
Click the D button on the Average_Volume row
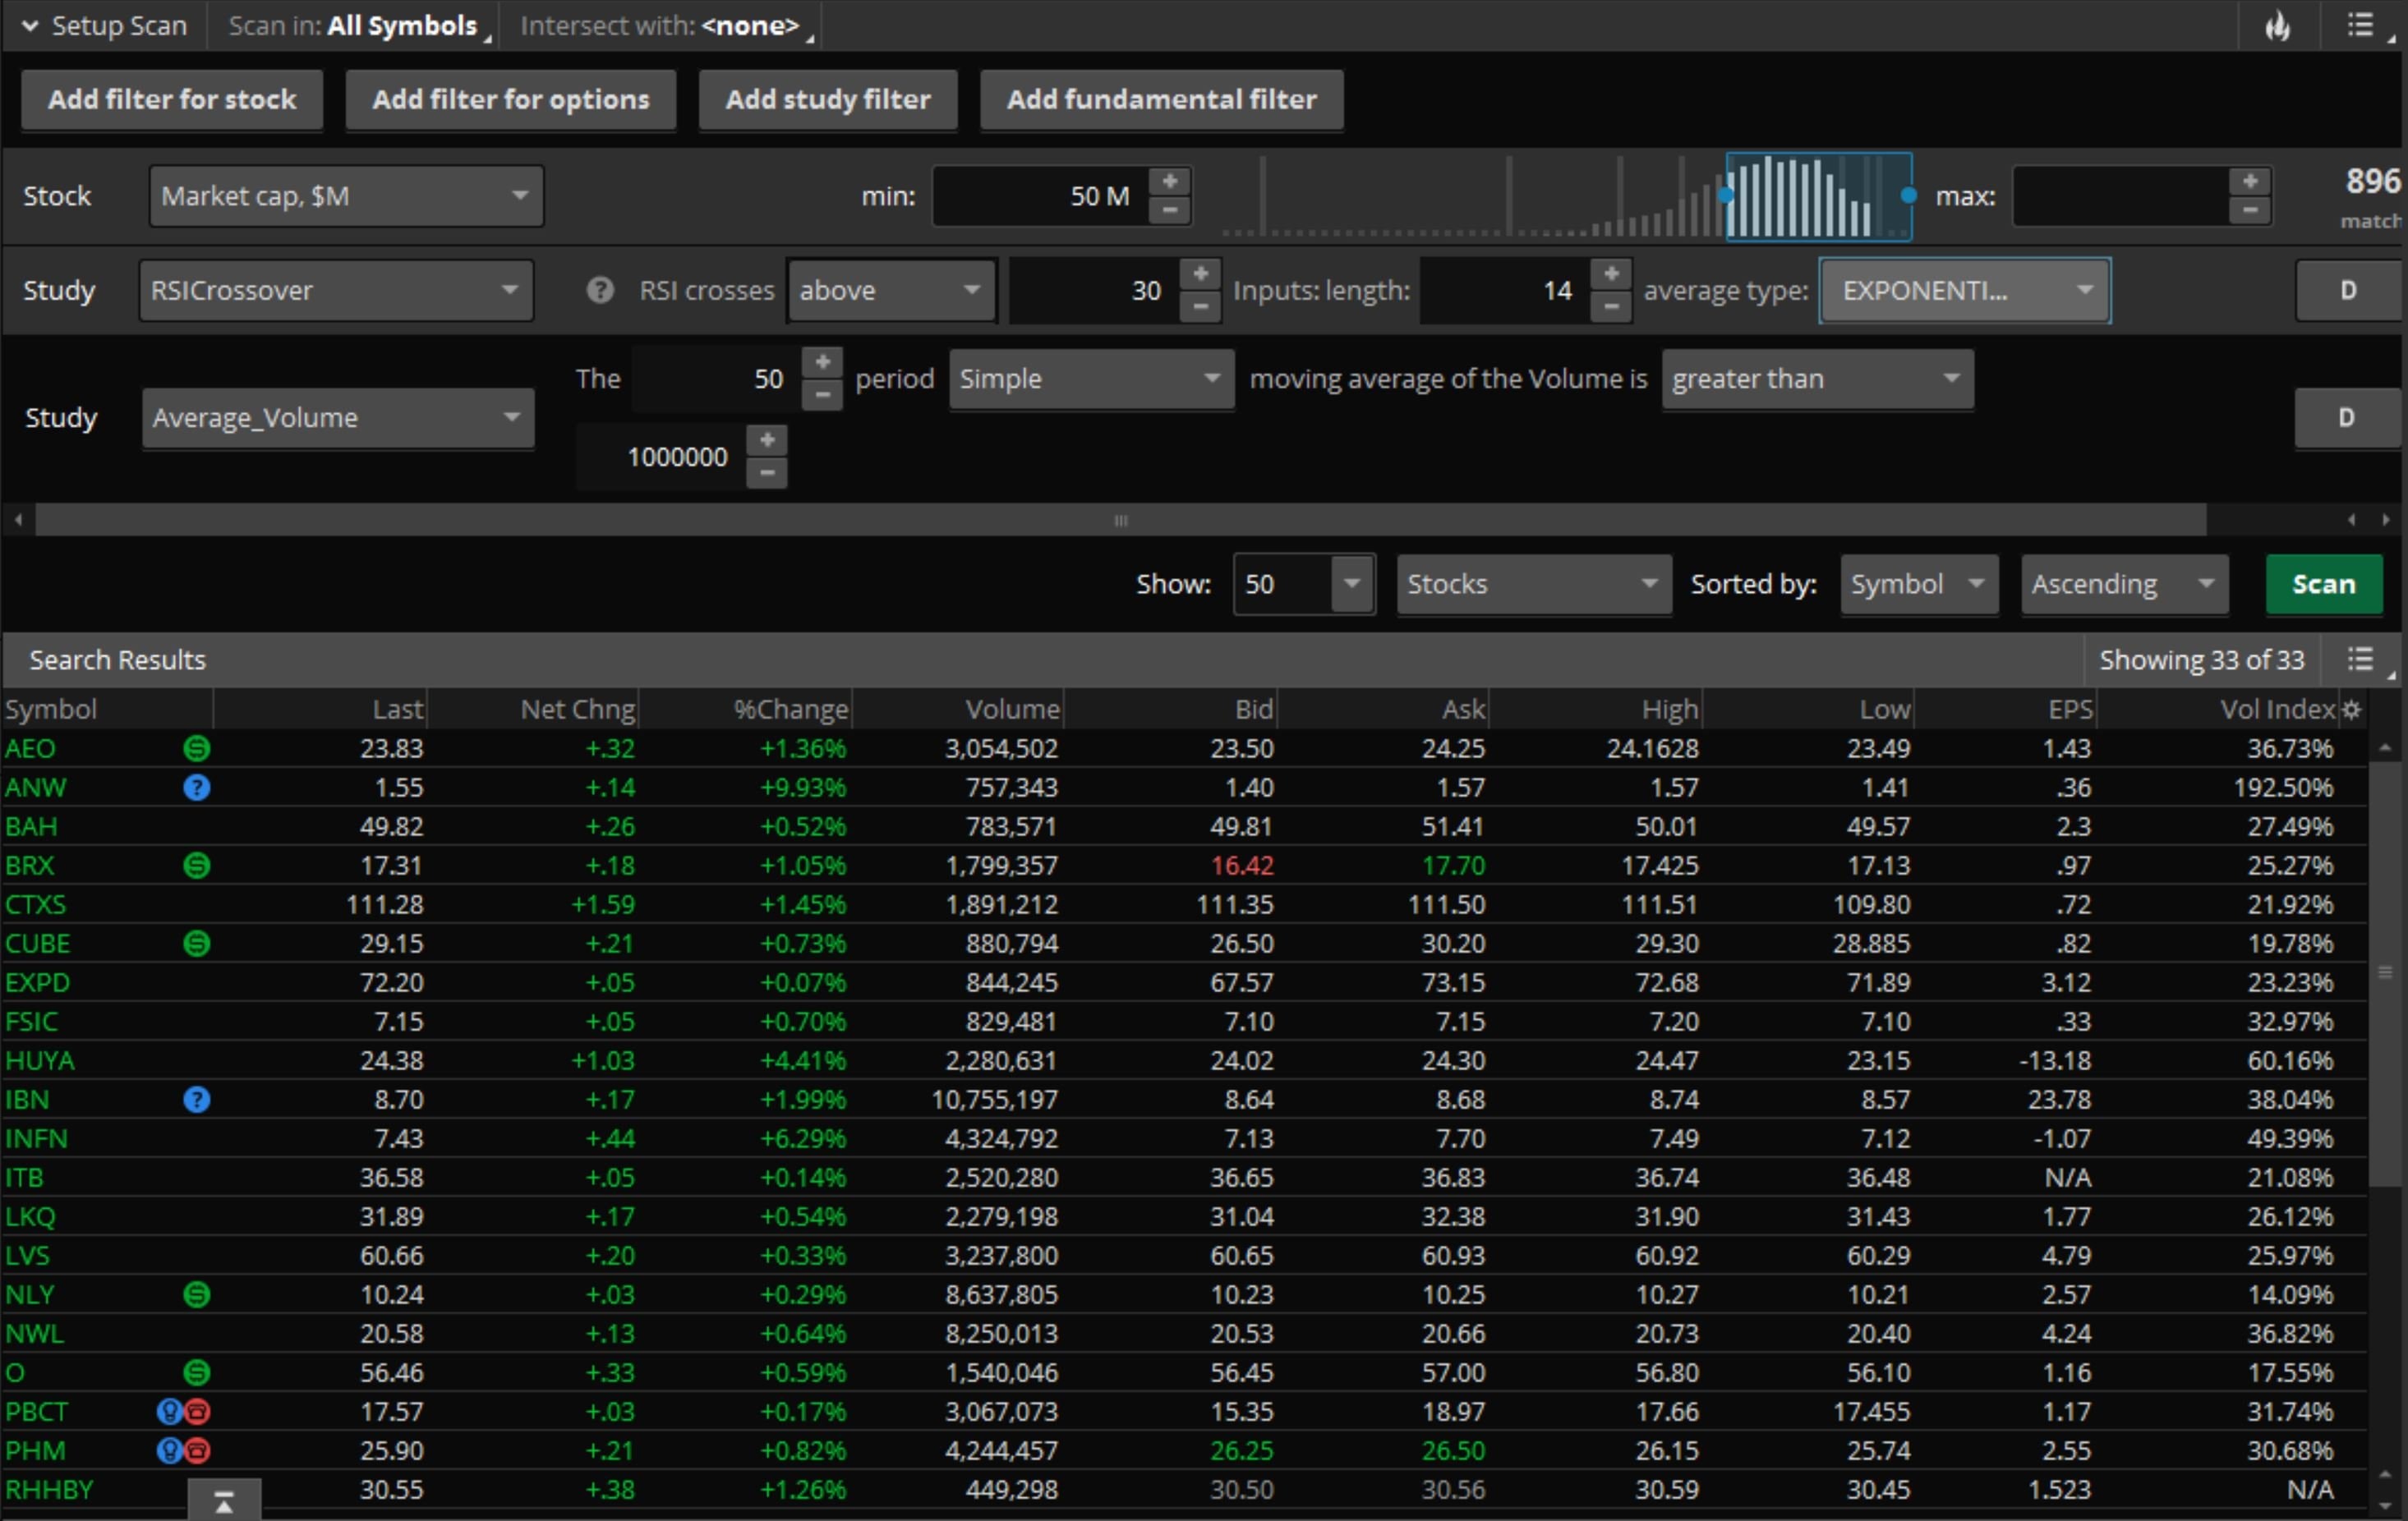[2346, 418]
